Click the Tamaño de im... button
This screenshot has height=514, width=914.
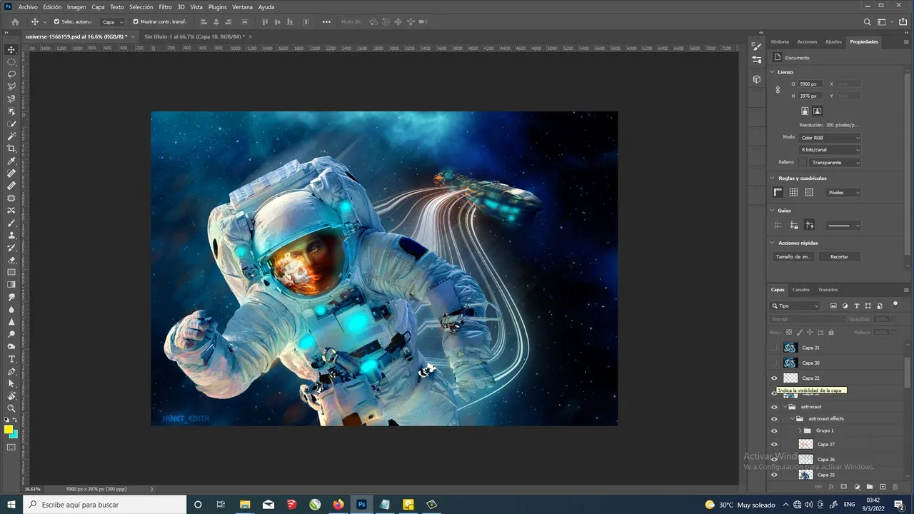(x=793, y=257)
